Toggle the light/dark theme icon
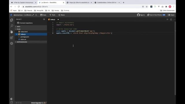The width and height of the screenshot is (185, 104). 12,99
